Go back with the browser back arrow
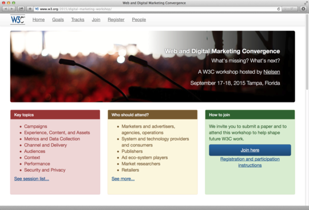Viewport: 309px width, 210px height. (5, 9)
